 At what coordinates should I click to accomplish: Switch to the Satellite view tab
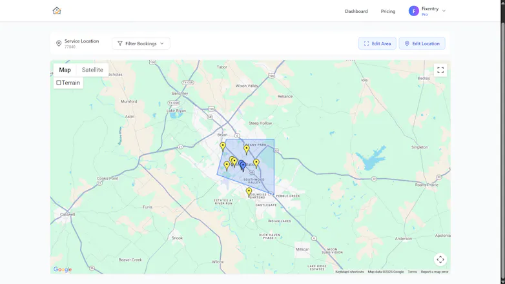pyautogui.click(x=92, y=70)
